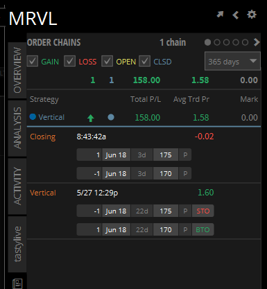This screenshot has width=267, height=289.
Task: Switch to the ANALYSIS side tab
Action: click(17, 128)
